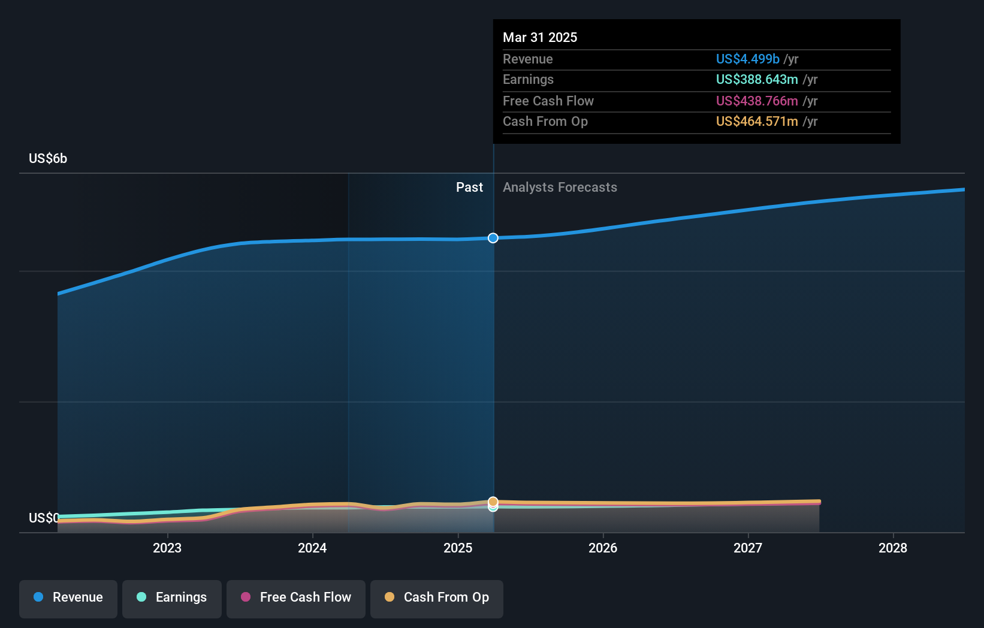Click the 2024 x-axis label
984x628 pixels.
pos(312,548)
